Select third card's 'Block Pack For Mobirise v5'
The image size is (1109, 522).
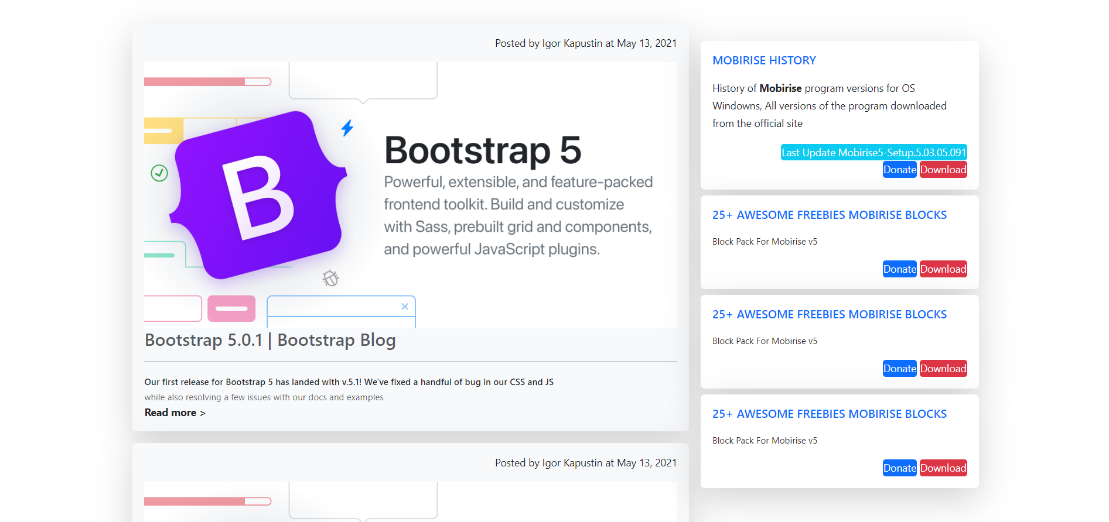click(x=765, y=441)
